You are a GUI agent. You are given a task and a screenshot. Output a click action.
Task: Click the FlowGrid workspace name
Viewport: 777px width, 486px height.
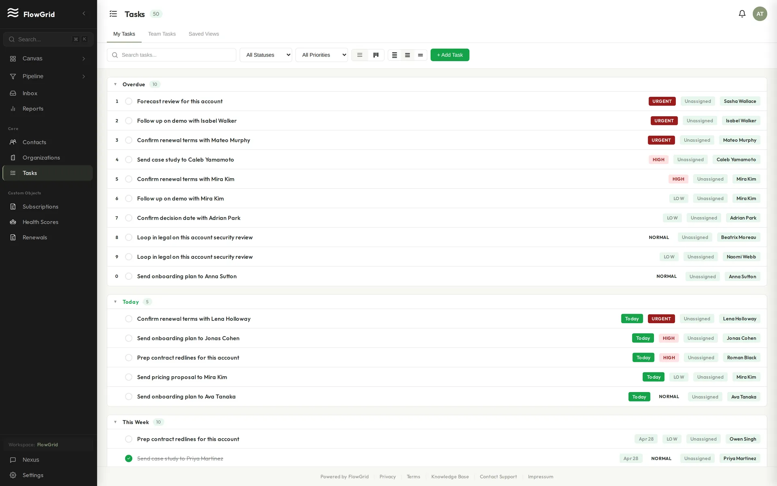pos(47,445)
